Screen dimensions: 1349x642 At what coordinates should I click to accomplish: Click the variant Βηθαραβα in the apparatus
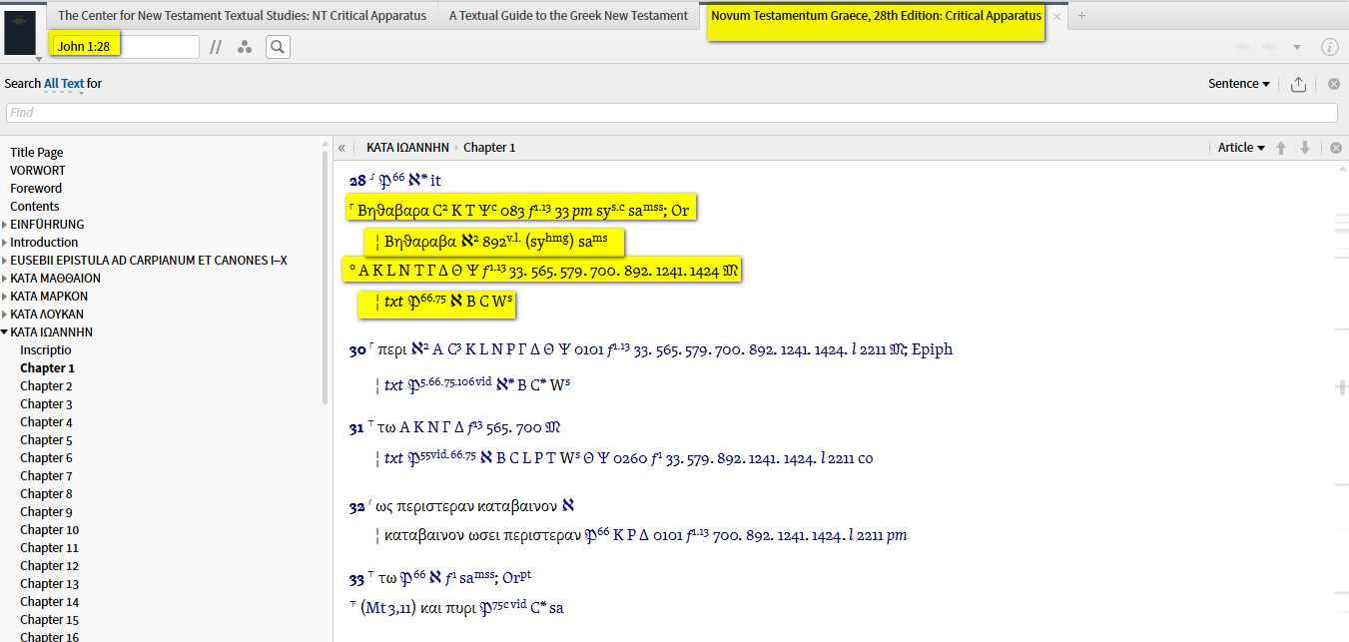[x=420, y=242]
